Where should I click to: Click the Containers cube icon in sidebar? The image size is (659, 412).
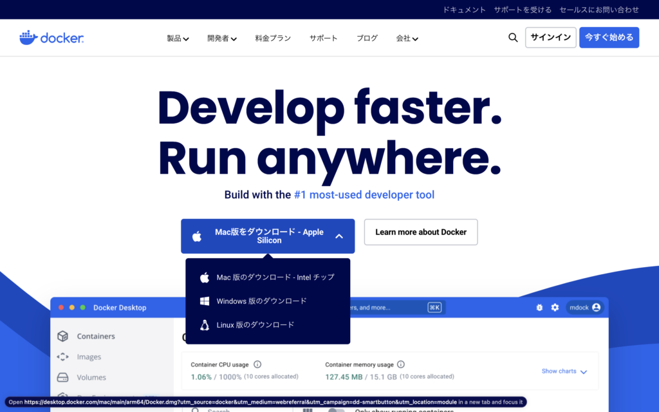(x=62, y=336)
